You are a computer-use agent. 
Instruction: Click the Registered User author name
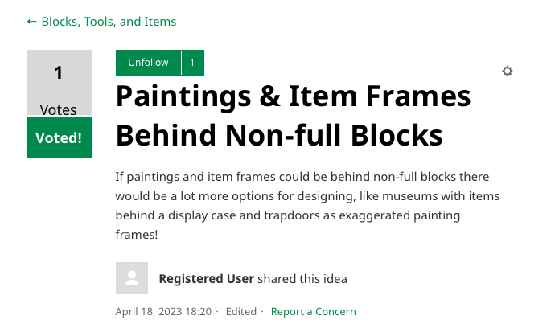click(206, 279)
